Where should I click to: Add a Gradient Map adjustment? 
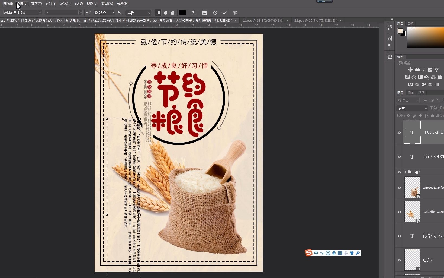click(436, 84)
